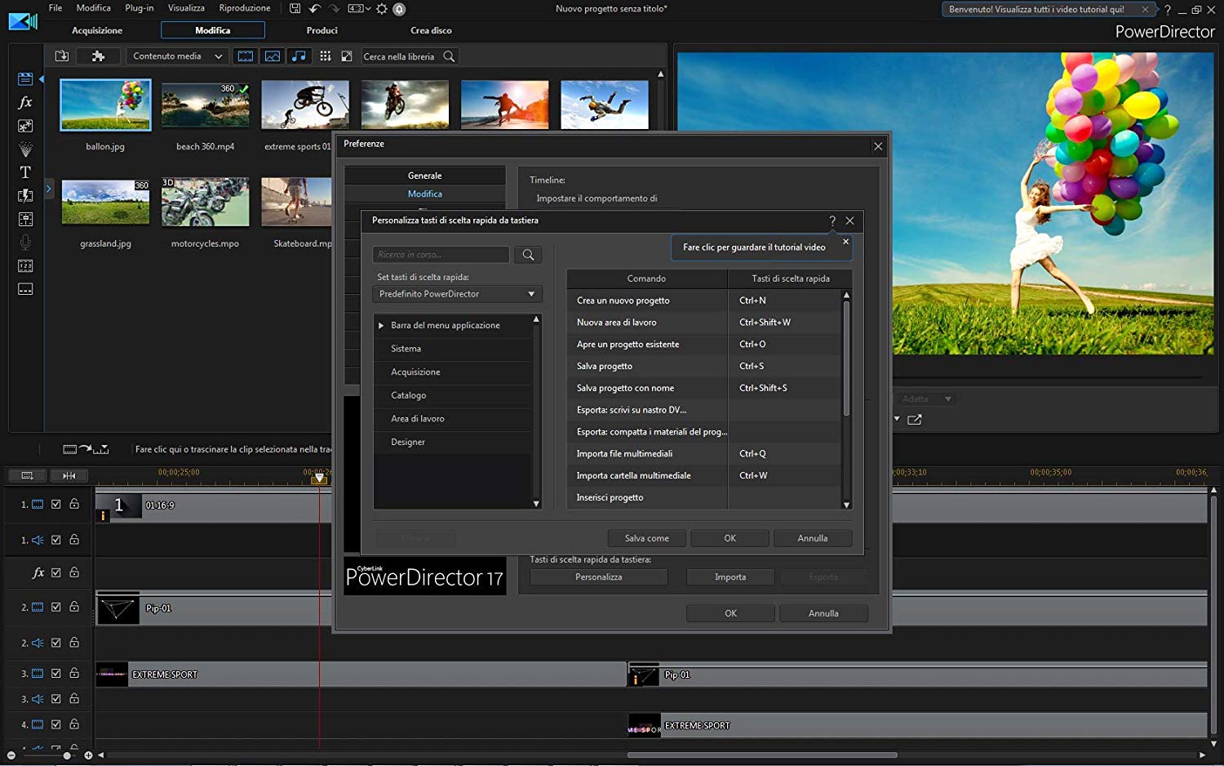Switch to the Crea disco tab
The width and height of the screenshot is (1224, 766).
click(x=431, y=30)
